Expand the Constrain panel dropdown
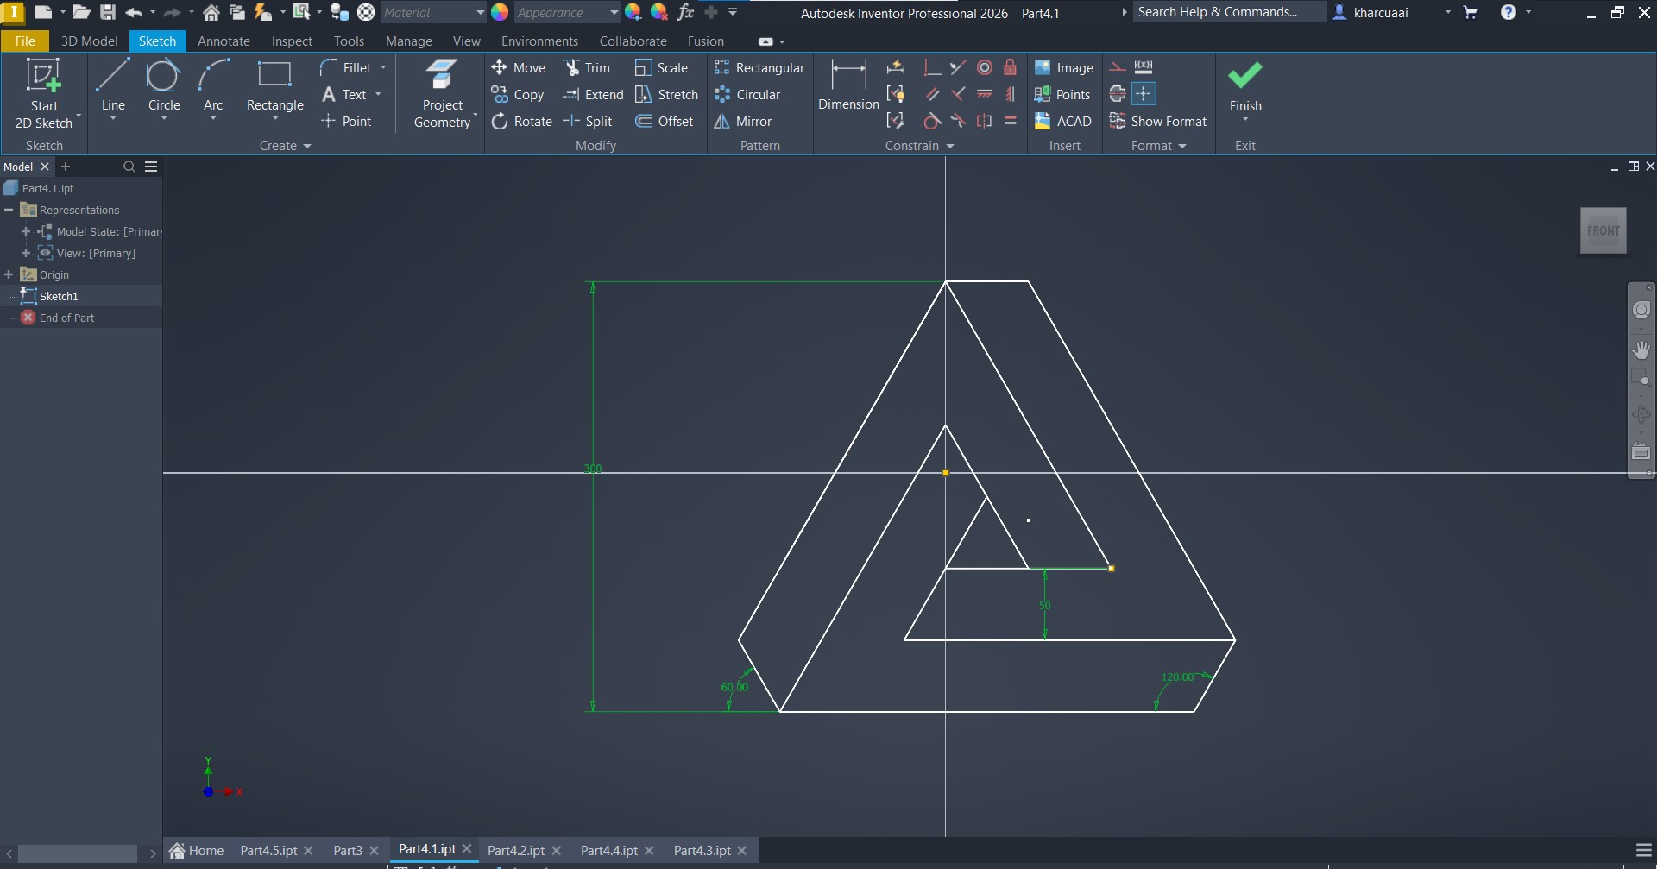This screenshot has width=1657, height=869. tap(950, 146)
